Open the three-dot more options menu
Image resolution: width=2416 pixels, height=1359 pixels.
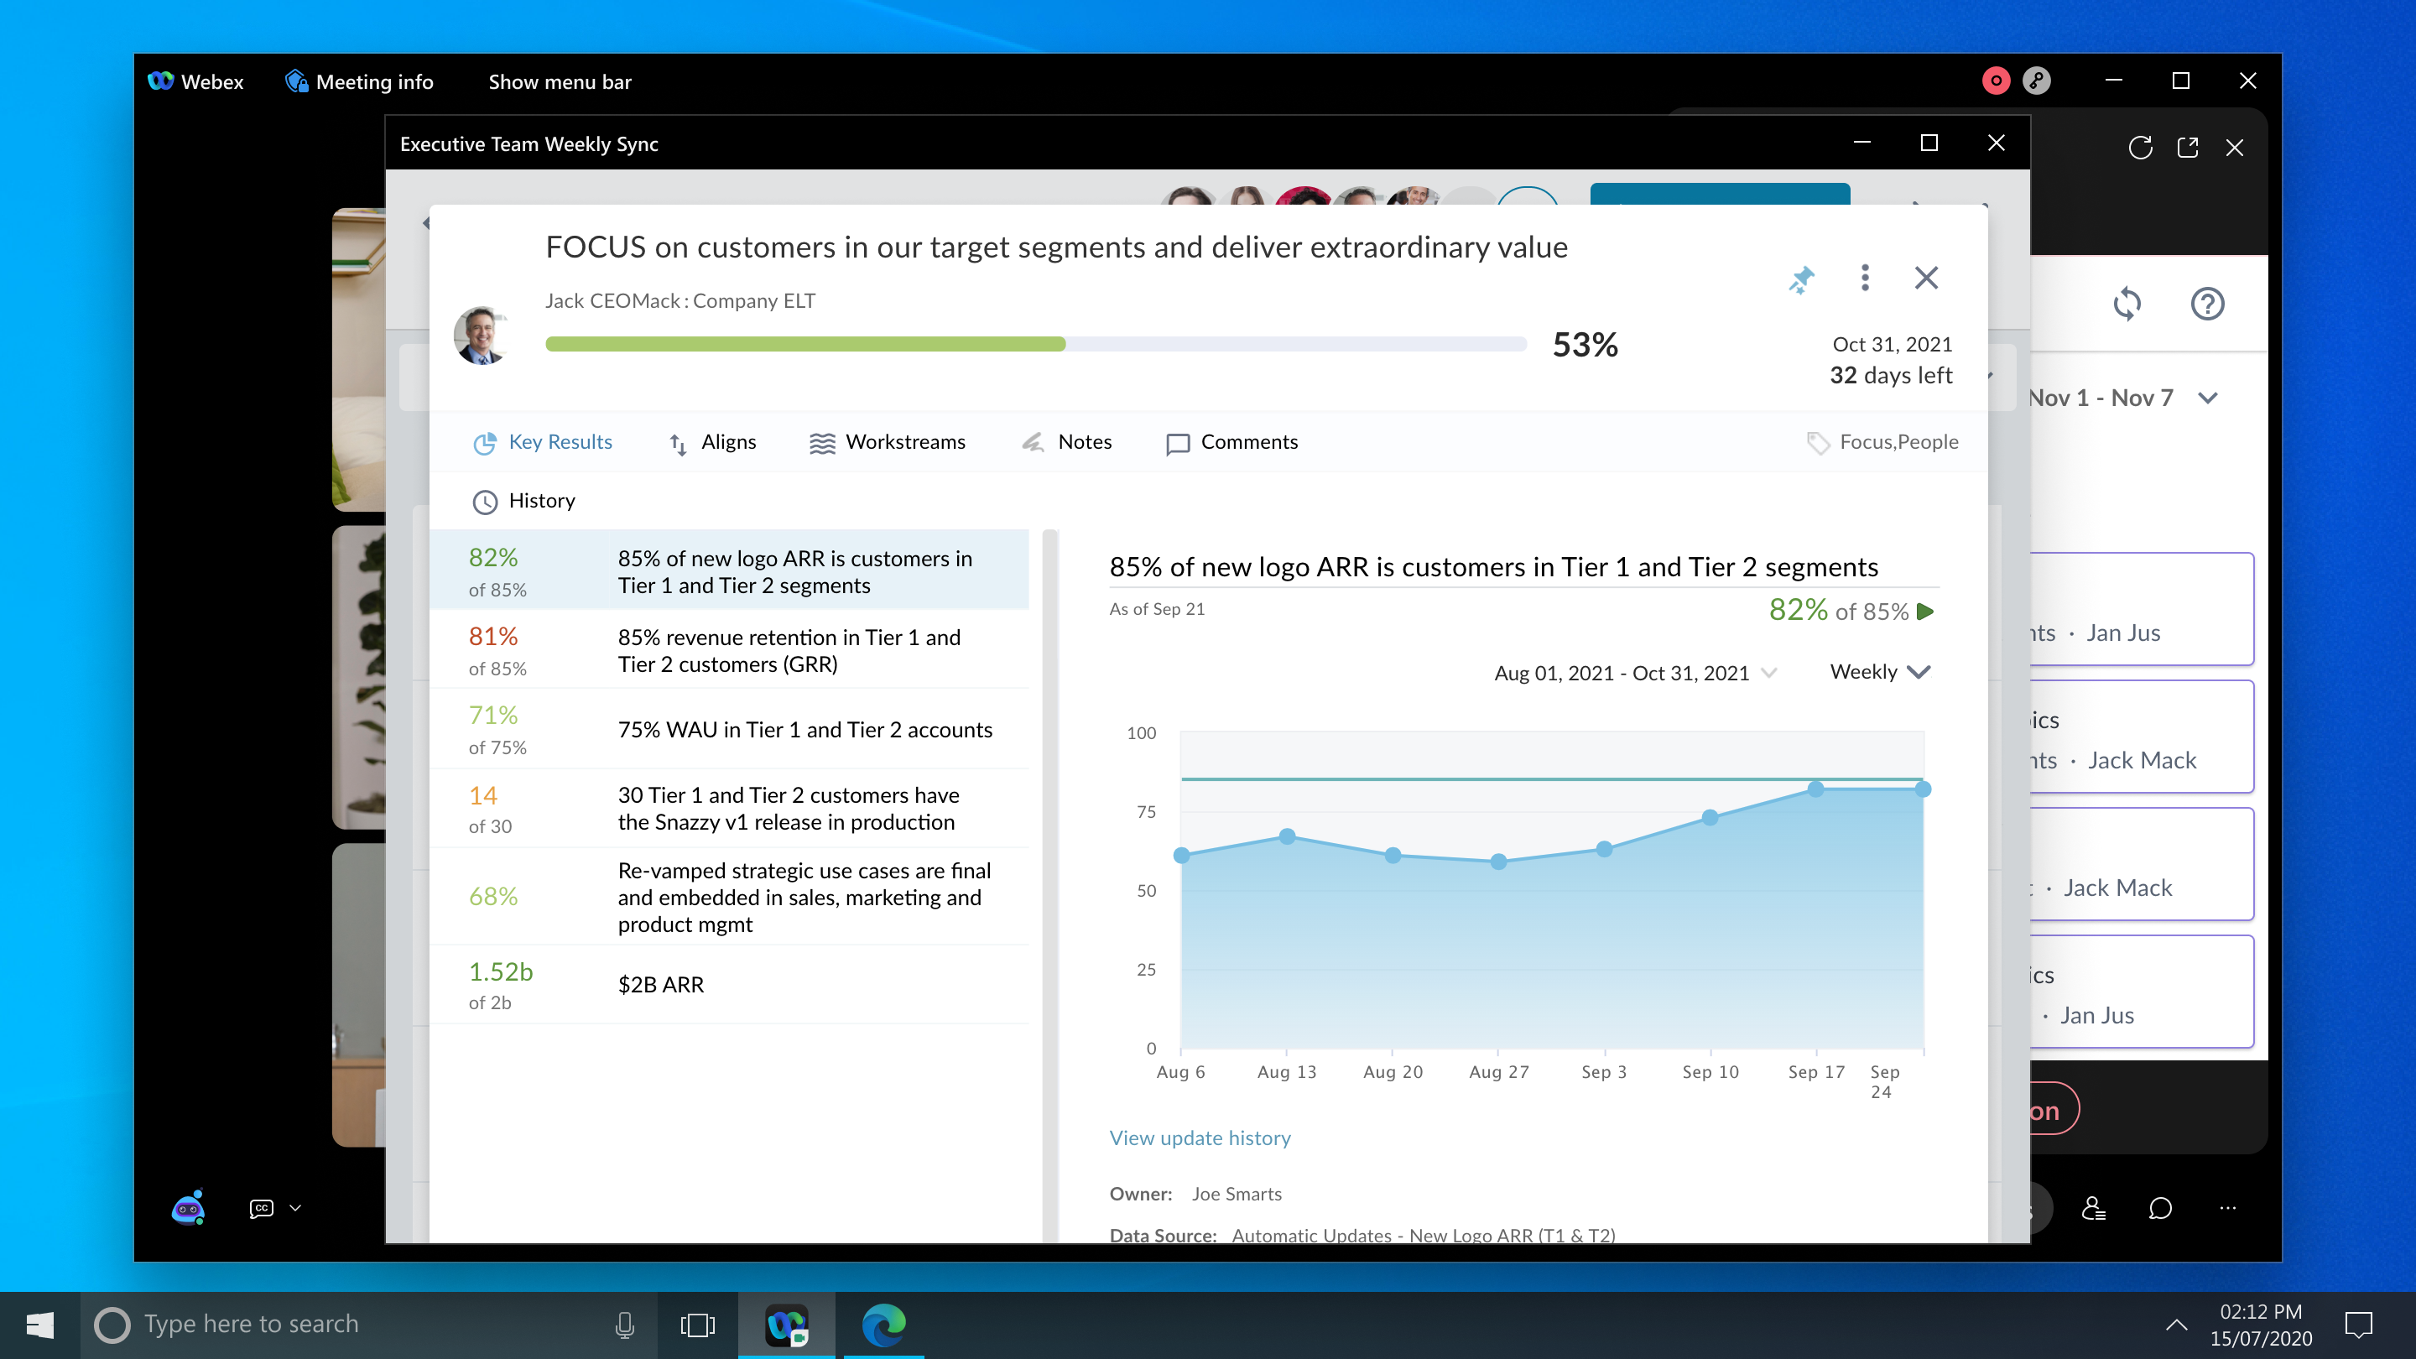[1865, 278]
